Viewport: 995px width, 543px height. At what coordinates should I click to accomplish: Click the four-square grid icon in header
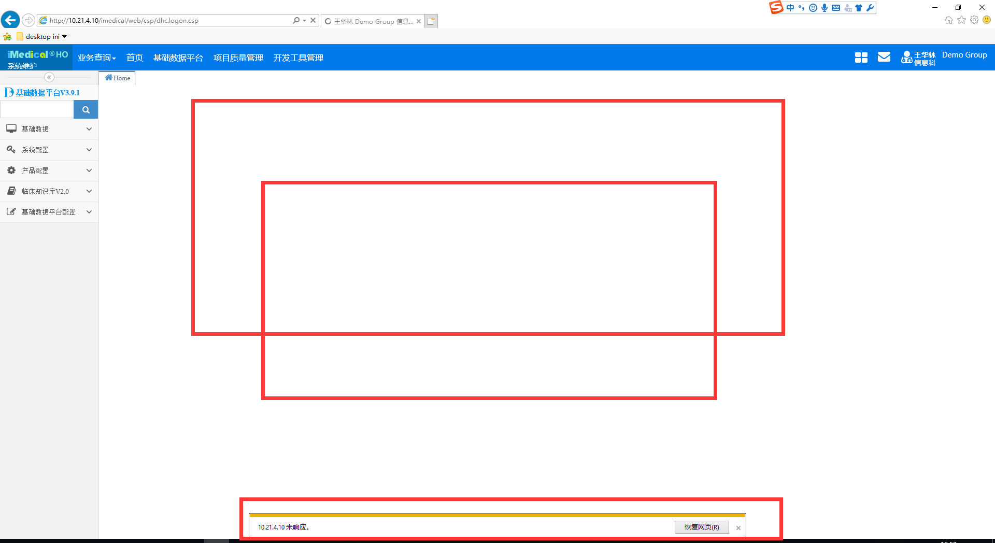click(x=861, y=58)
